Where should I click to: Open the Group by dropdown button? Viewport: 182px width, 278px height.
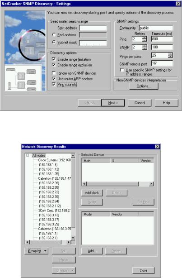click(x=36, y=251)
